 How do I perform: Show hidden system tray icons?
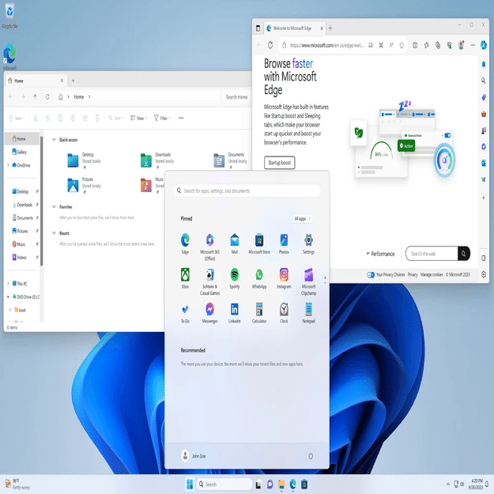point(447,485)
